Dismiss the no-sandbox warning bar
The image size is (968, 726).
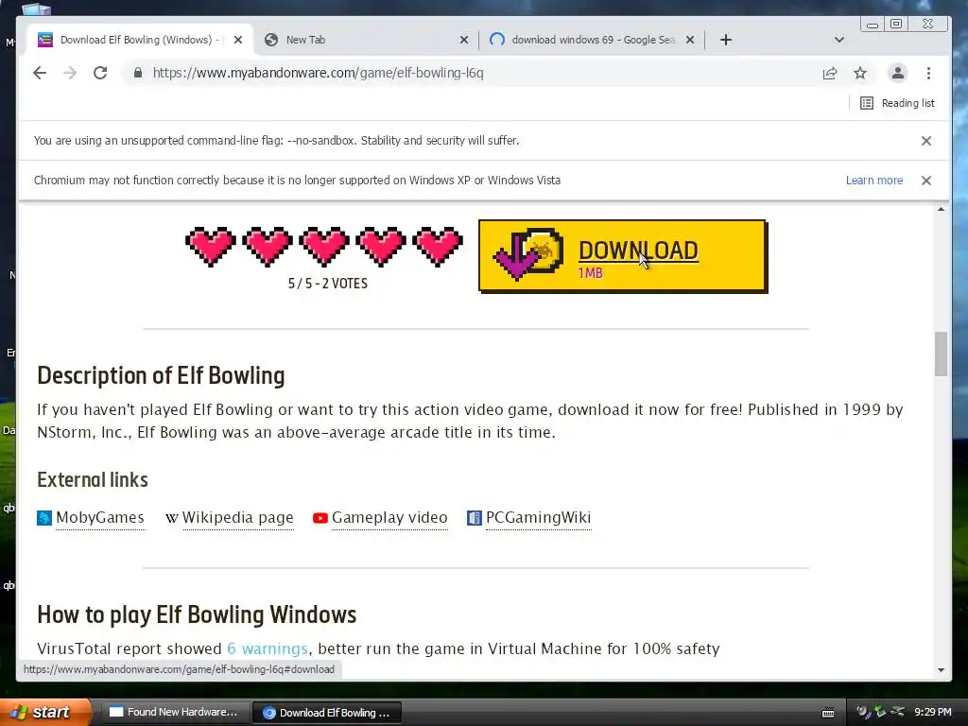(x=926, y=141)
